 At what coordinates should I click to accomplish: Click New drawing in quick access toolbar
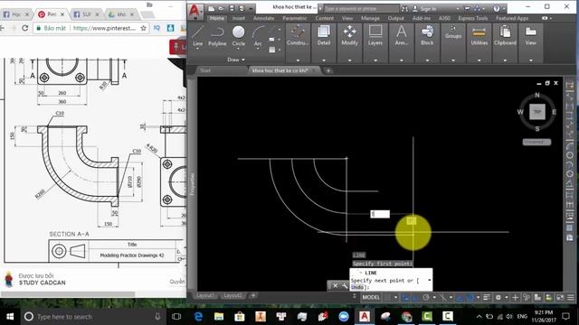pyautogui.click(x=211, y=8)
